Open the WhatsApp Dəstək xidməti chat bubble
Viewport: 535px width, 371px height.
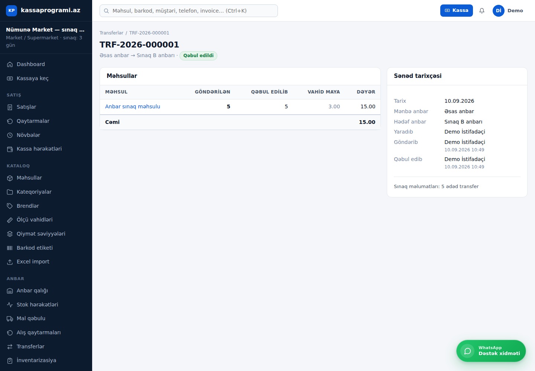coord(491,351)
